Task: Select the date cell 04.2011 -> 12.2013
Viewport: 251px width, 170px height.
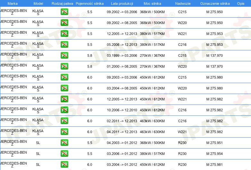Action: (x=122, y=132)
